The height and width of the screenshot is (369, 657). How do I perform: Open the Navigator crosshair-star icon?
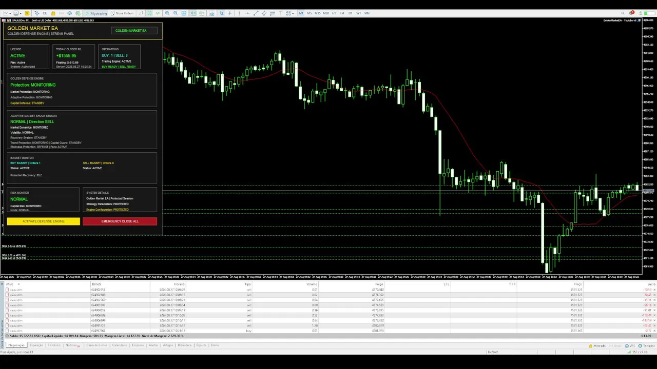click(x=36, y=13)
